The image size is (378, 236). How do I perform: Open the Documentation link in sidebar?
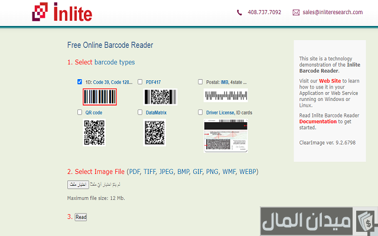[318, 122]
